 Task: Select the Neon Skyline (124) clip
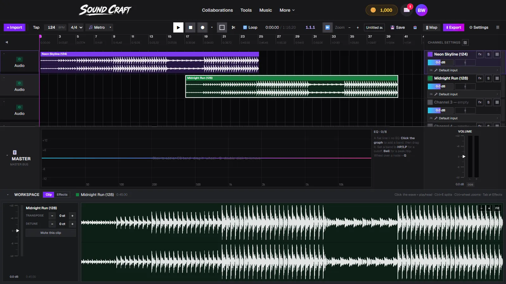[150, 62]
